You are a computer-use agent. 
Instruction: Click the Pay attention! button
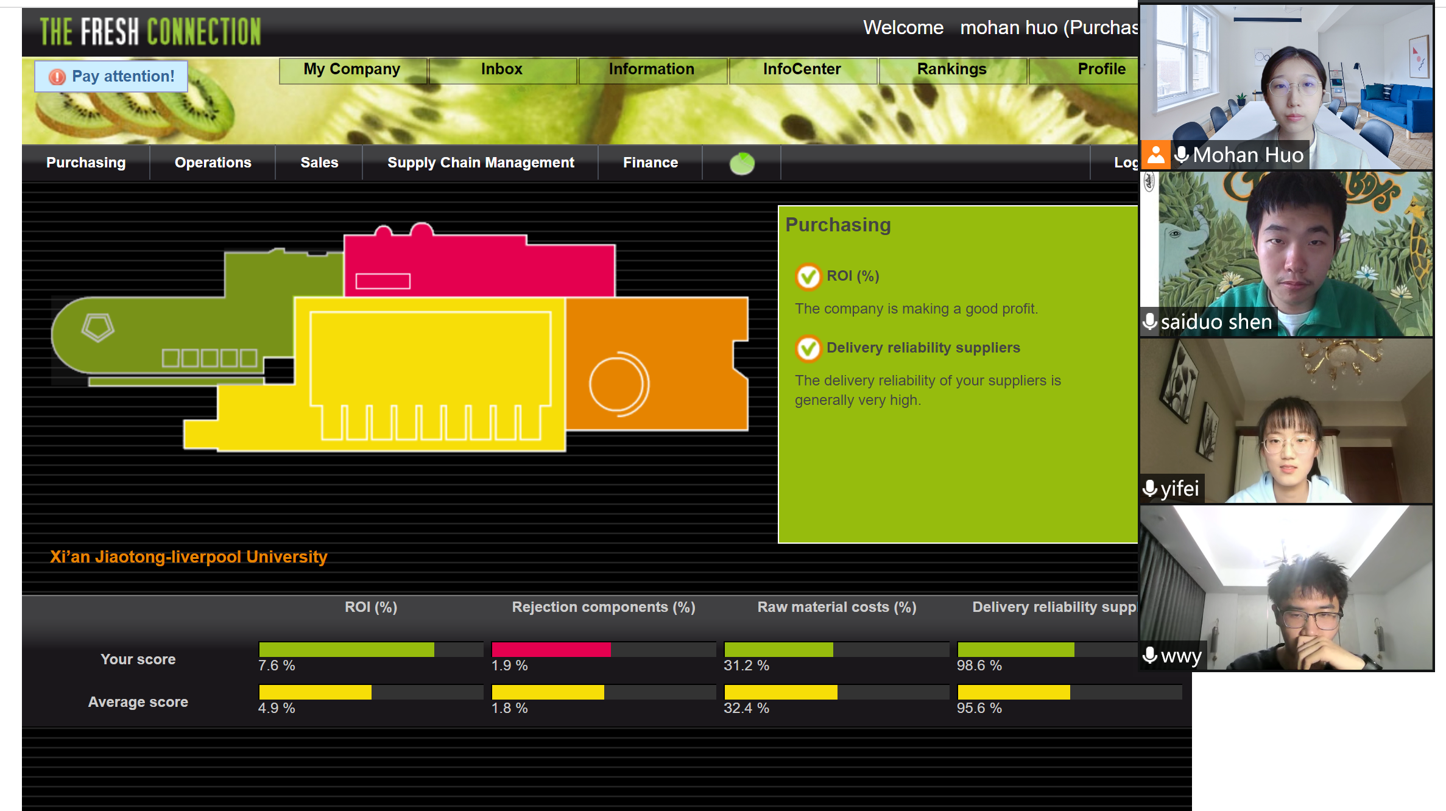111,77
